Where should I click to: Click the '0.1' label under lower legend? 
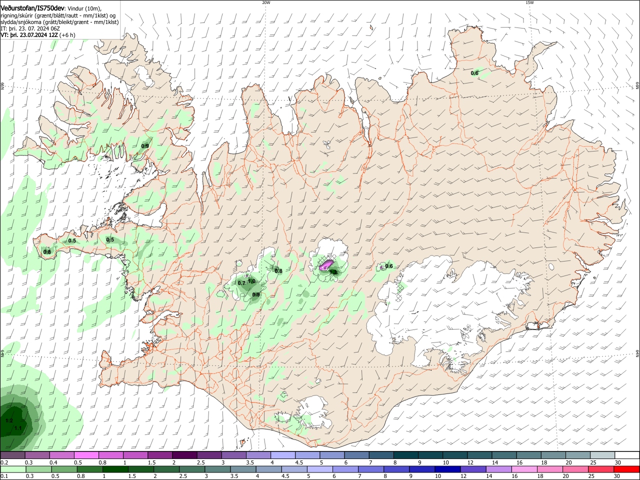[3, 476]
